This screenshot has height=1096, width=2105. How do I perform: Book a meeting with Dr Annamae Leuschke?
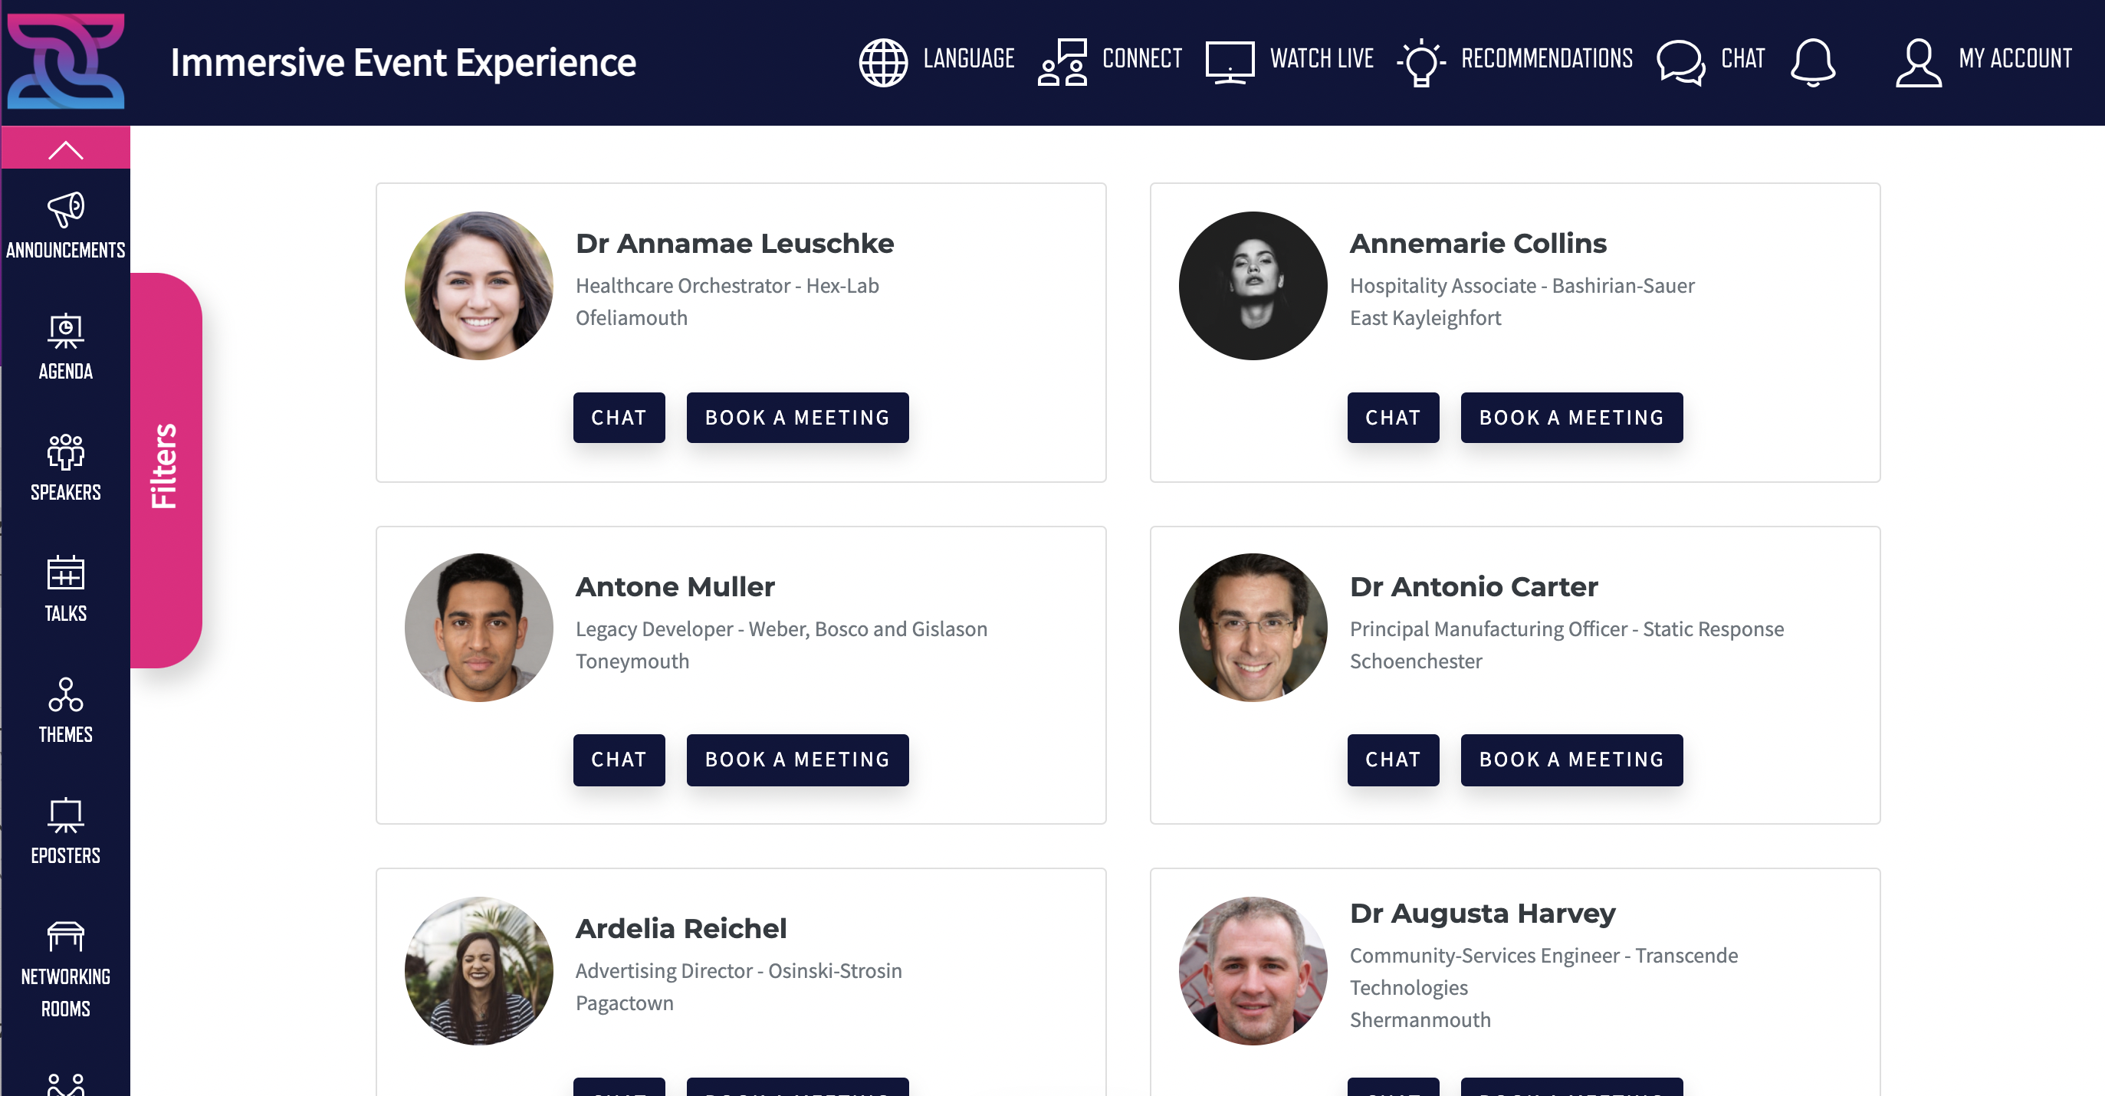(x=796, y=417)
